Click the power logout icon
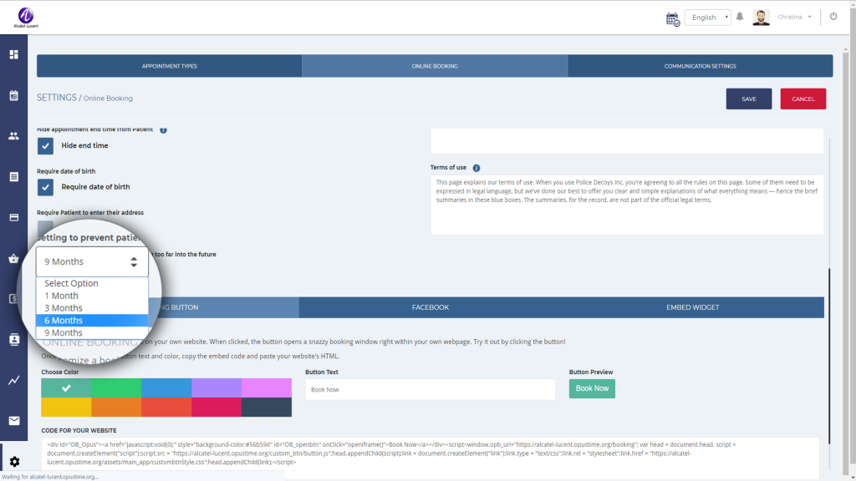 (x=833, y=17)
